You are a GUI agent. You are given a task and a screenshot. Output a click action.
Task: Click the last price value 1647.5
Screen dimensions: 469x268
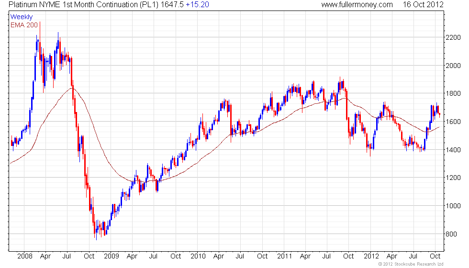(x=172, y=5)
